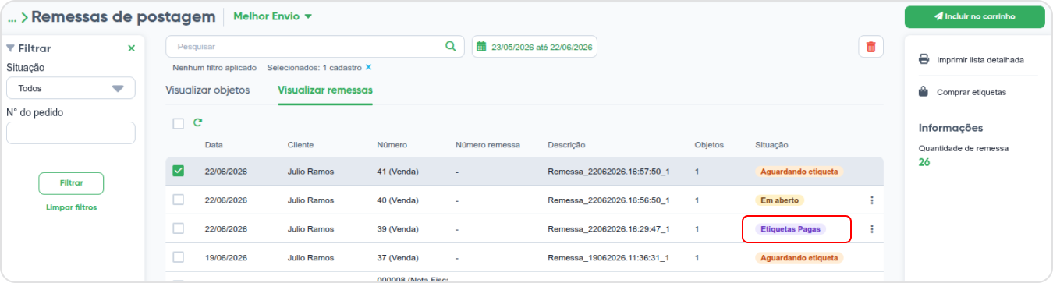Open the date range 23/05/2026 até 22/06/2026

534,47
